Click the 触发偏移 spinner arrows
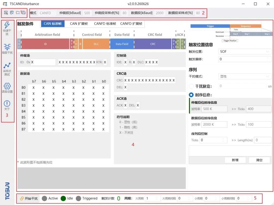This screenshot has width=274, height=205. coord(268,59)
